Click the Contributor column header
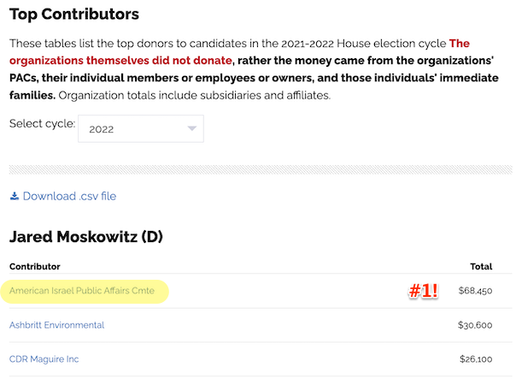This screenshot has height=385, width=516. pyautogui.click(x=34, y=266)
